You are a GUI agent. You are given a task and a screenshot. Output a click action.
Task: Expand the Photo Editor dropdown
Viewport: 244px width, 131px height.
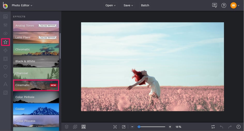pos(22,5)
